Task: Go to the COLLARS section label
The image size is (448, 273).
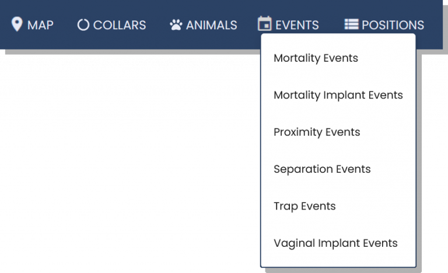Action: click(120, 25)
